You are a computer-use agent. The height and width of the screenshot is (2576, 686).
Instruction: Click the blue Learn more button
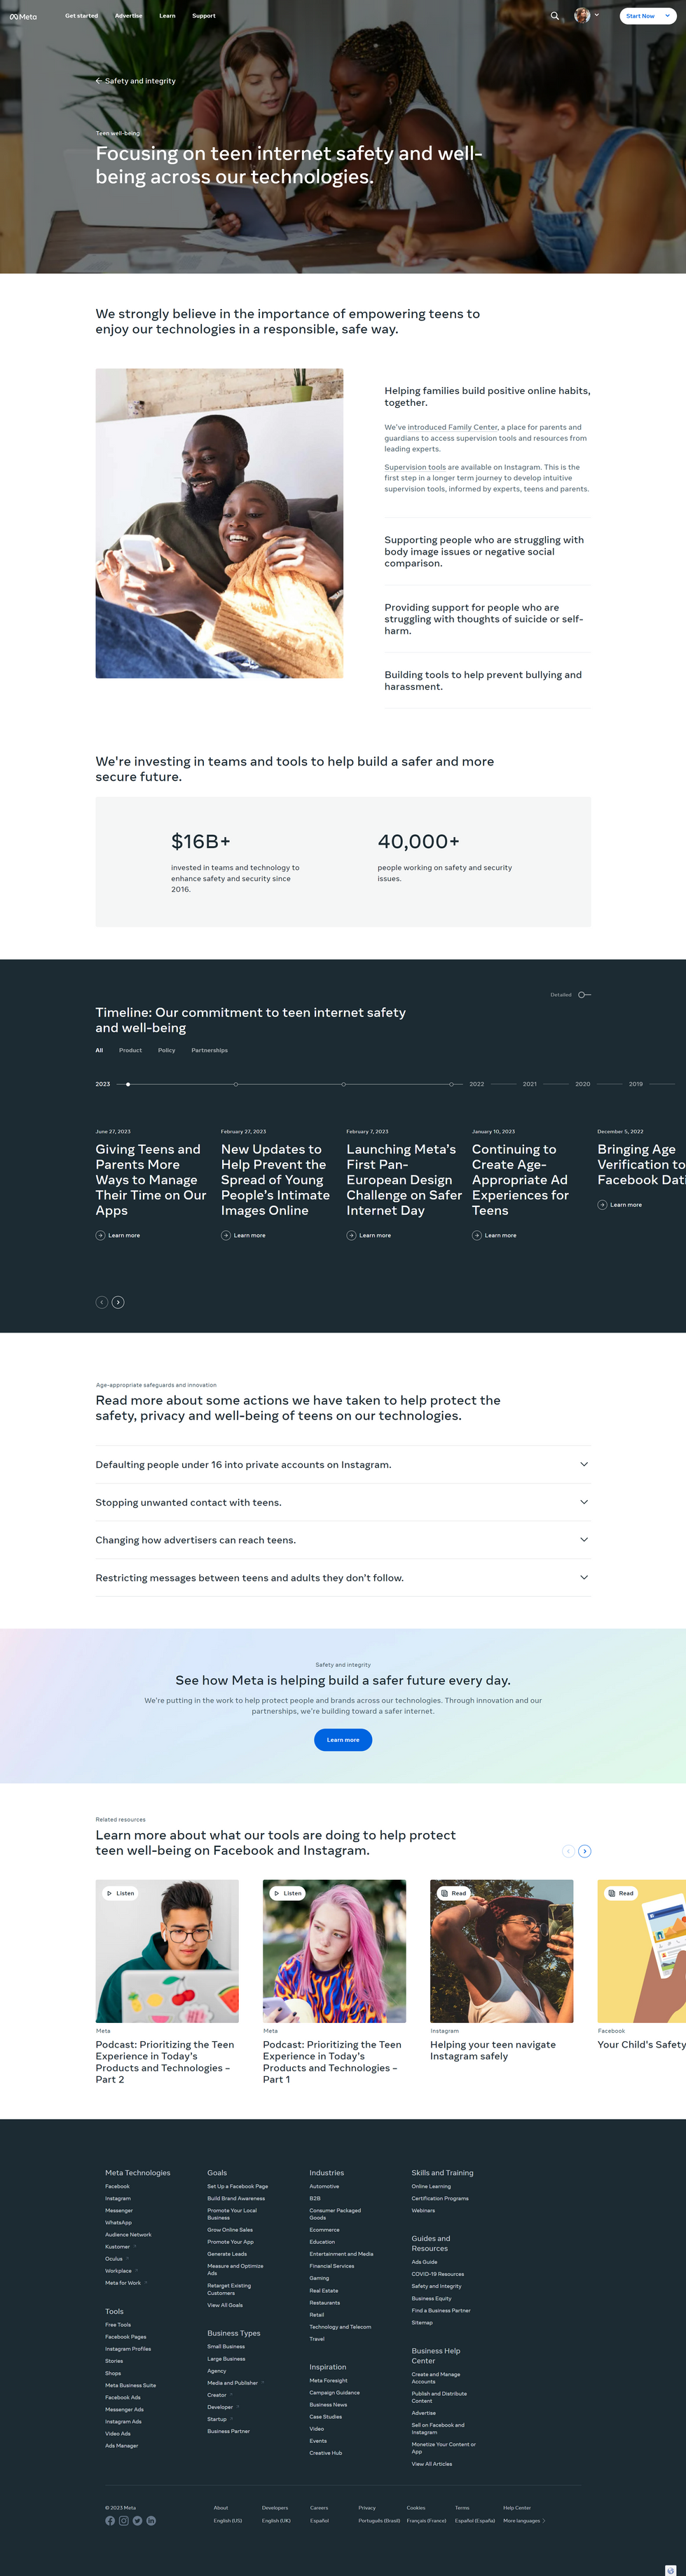click(x=343, y=1740)
